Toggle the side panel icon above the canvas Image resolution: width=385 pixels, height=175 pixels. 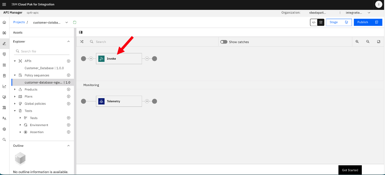(81, 32)
